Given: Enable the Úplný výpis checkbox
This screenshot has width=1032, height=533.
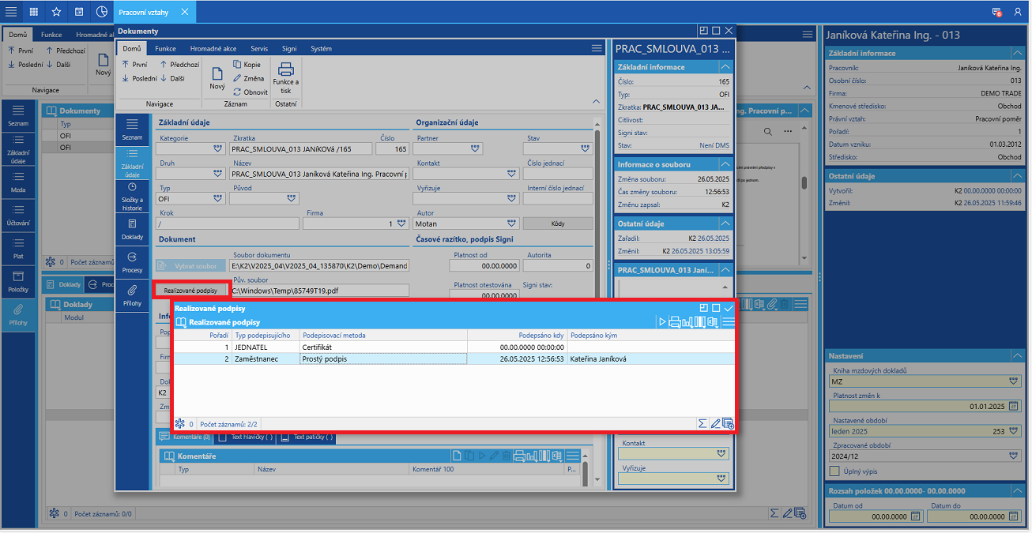Looking at the screenshot, I should click(x=834, y=471).
